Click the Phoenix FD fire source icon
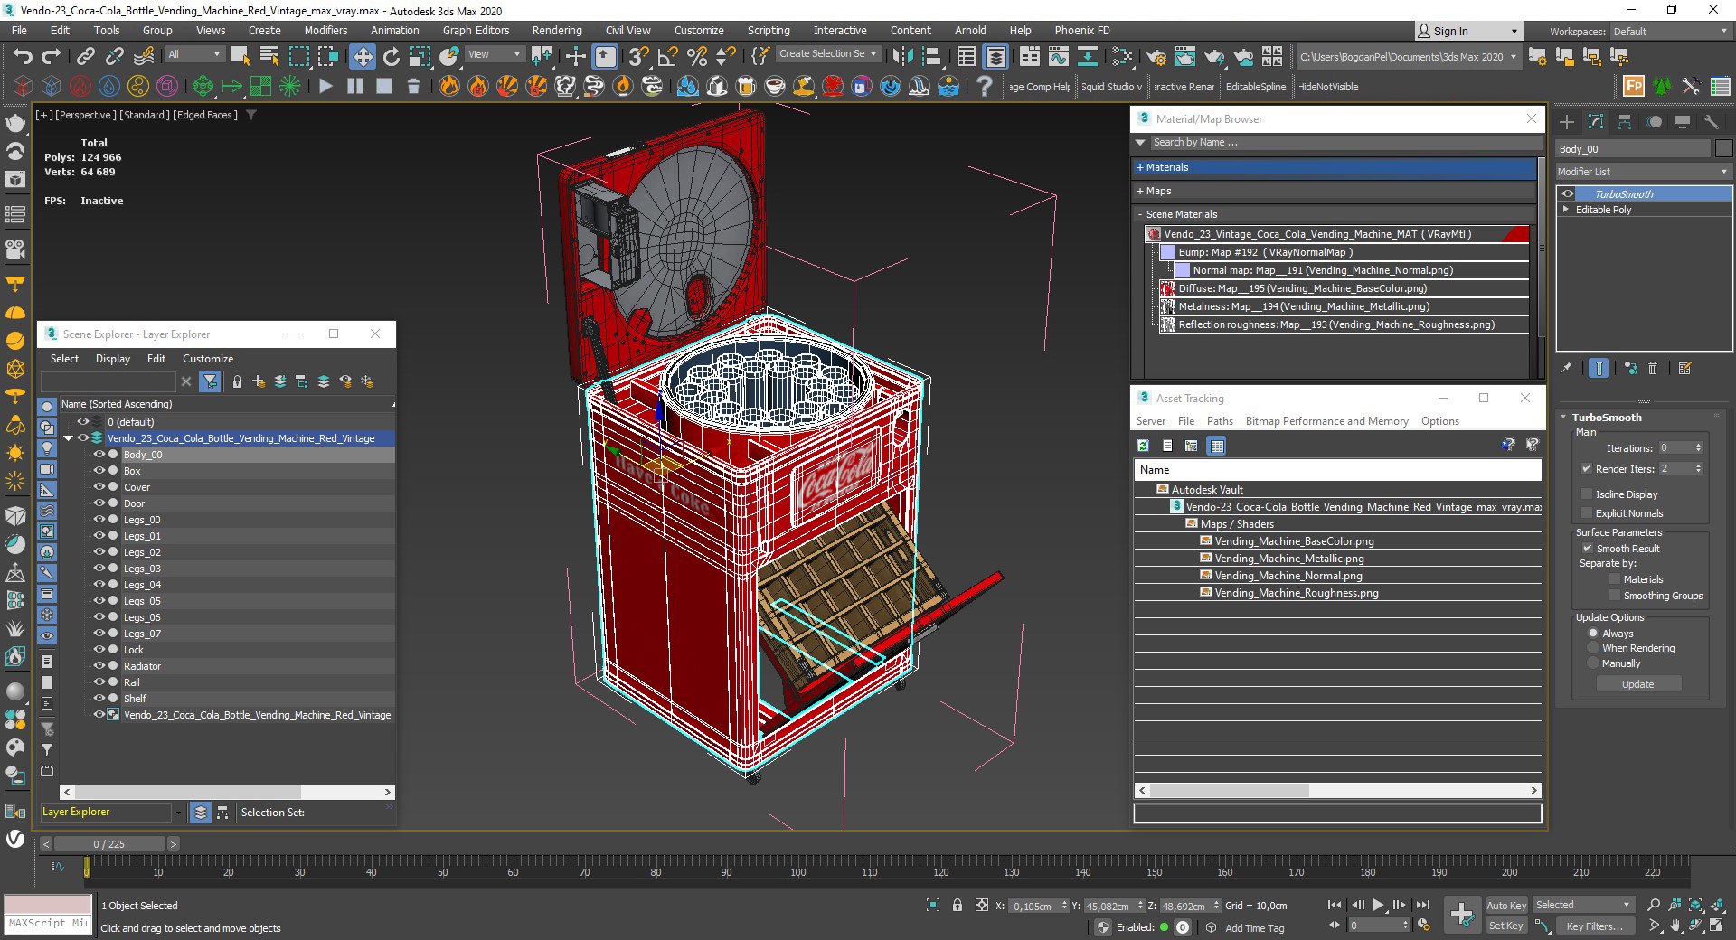 pos(449,87)
